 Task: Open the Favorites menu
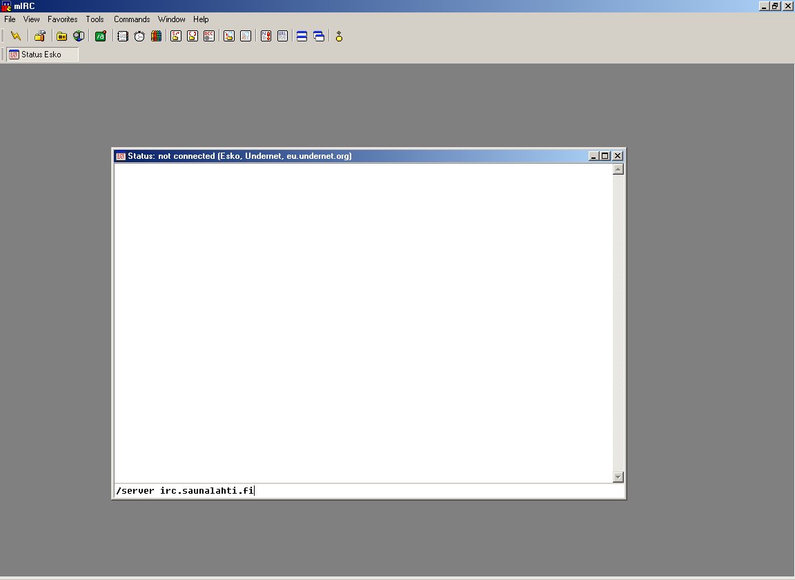tap(62, 19)
